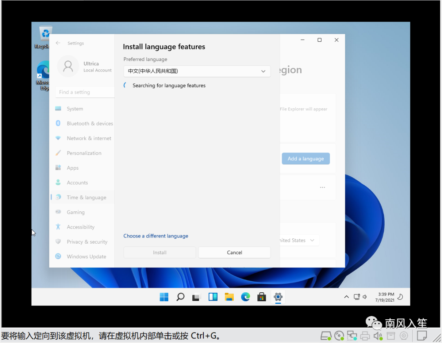Image resolution: width=442 pixels, height=343 pixels.
Task: Maximize the Settings window
Action: coord(319,40)
